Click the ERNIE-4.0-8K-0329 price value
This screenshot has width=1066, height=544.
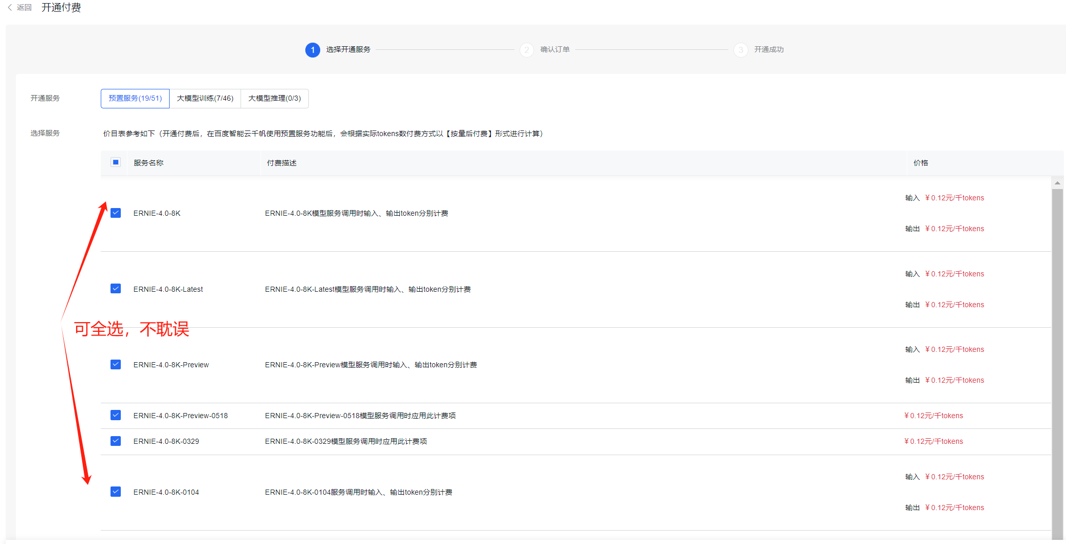pyautogui.click(x=933, y=441)
